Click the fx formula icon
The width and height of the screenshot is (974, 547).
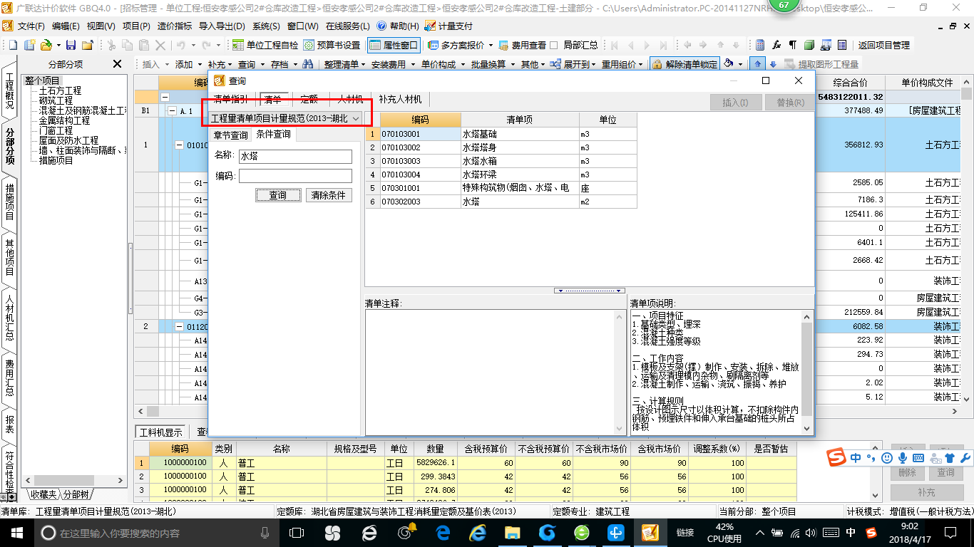click(777, 45)
